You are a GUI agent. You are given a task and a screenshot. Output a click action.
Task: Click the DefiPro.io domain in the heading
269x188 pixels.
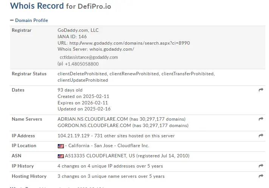pos(94,6)
